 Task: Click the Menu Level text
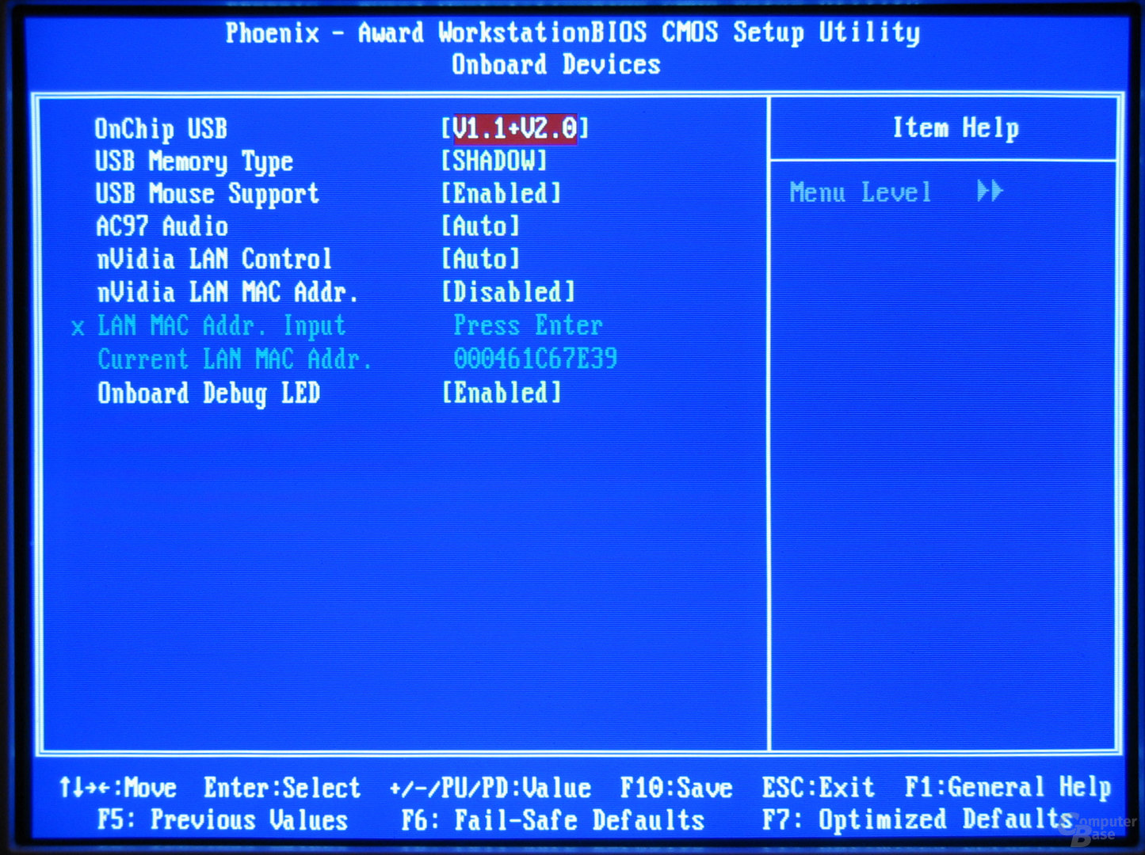pos(860,192)
